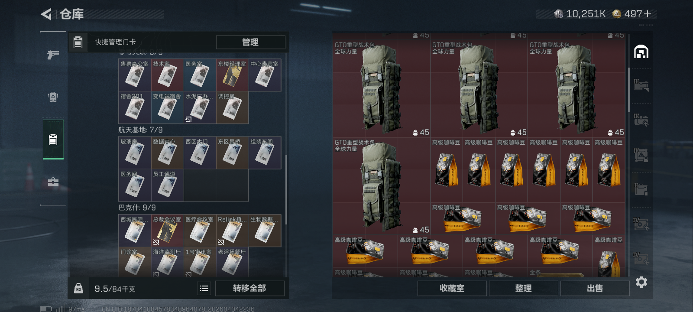Select the keycard holder sidebar tab
The height and width of the screenshot is (312, 693).
pos(53,140)
